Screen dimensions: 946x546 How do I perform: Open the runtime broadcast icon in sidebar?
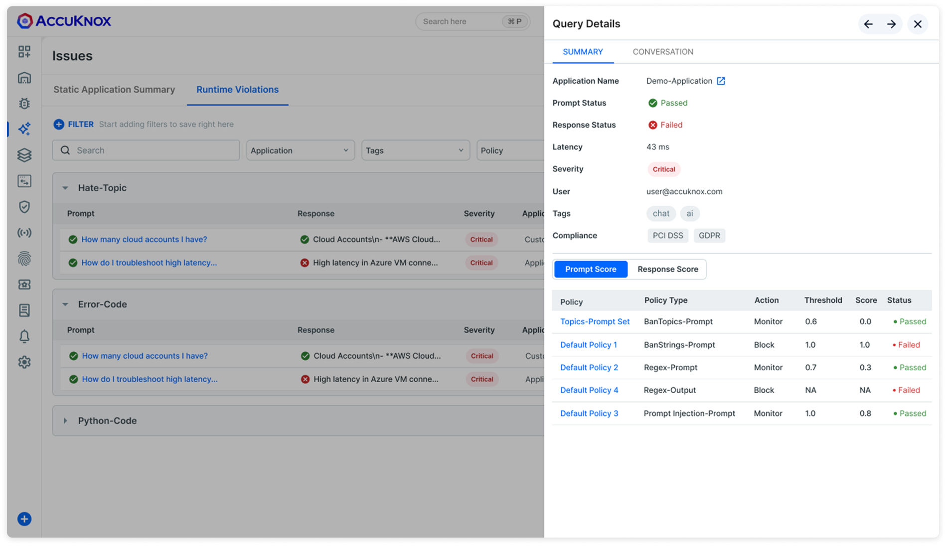[x=24, y=233]
